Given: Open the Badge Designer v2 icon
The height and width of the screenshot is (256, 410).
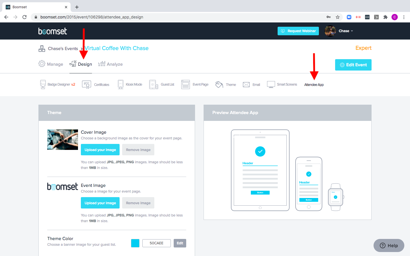Looking at the screenshot, I should click(43, 84).
